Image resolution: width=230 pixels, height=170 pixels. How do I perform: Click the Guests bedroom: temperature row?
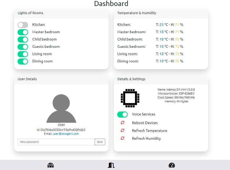point(150,46)
